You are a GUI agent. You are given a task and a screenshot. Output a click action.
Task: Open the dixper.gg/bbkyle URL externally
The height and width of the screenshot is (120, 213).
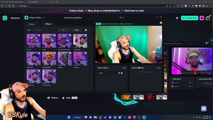coord(123,18)
